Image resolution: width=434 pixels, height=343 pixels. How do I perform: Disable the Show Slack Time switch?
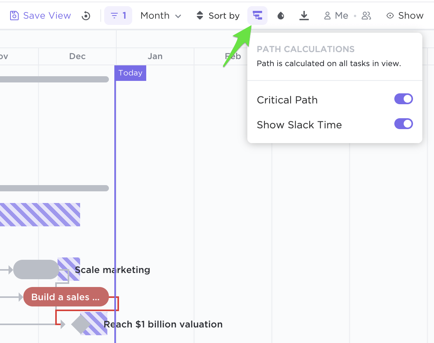pos(404,124)
